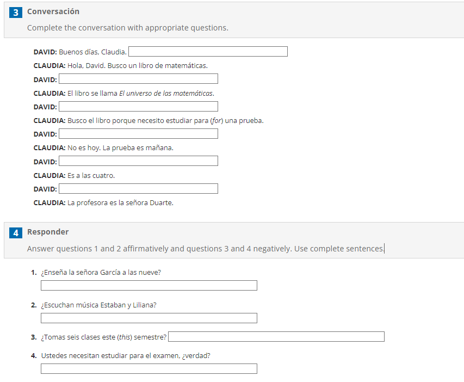Click question 4 text 'Ustedes necesitan estudiar para el examen'

coord(126,356)
